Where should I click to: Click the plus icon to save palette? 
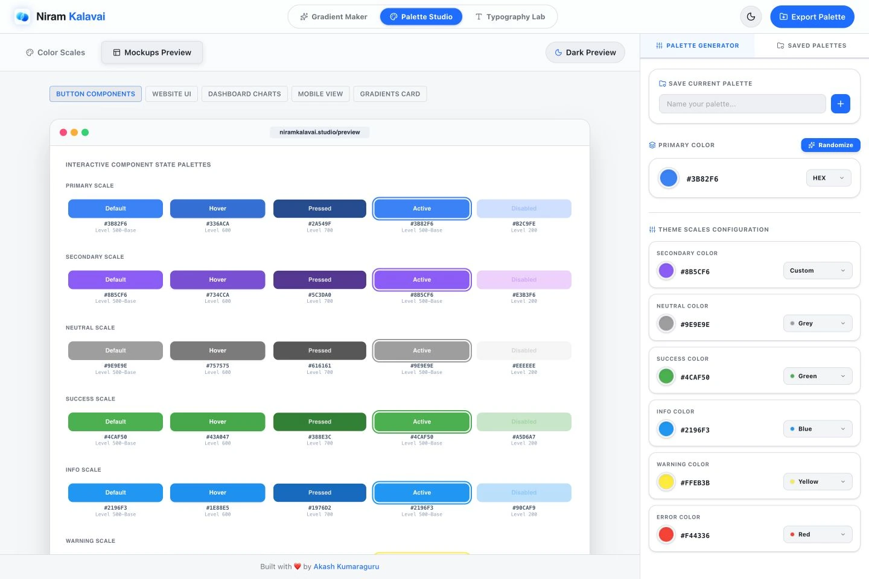[x=841, y=104]
